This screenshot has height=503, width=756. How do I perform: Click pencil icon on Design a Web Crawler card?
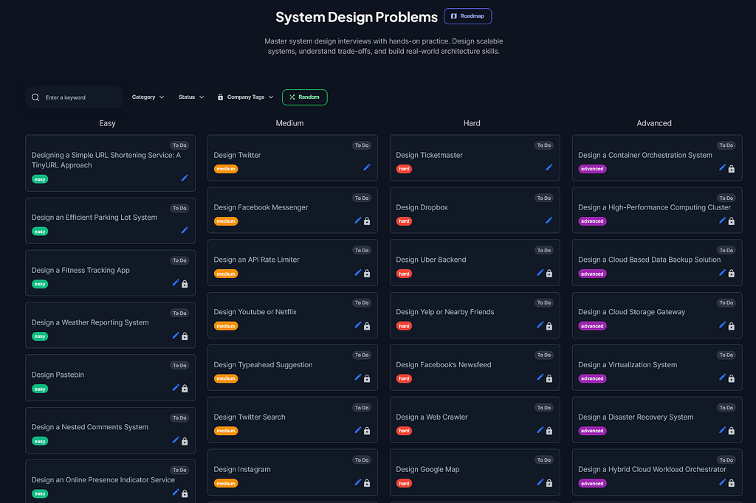pyautogui.click(x=540, y=430)
